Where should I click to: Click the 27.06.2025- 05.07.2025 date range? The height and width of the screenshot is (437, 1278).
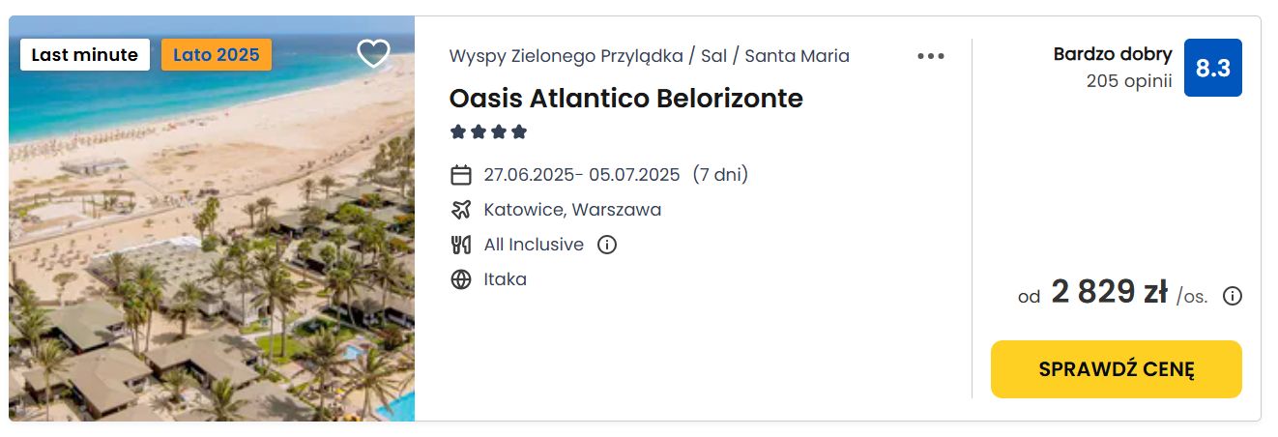point(582,175)
